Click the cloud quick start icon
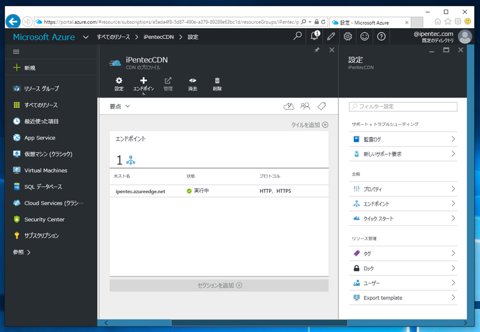The height and width of the screenshot is (332, 480). 289,106
